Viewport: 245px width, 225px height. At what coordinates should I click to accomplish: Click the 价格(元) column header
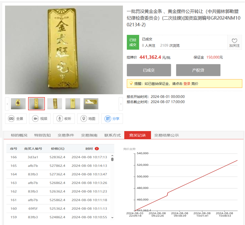[x=58, y=149]
